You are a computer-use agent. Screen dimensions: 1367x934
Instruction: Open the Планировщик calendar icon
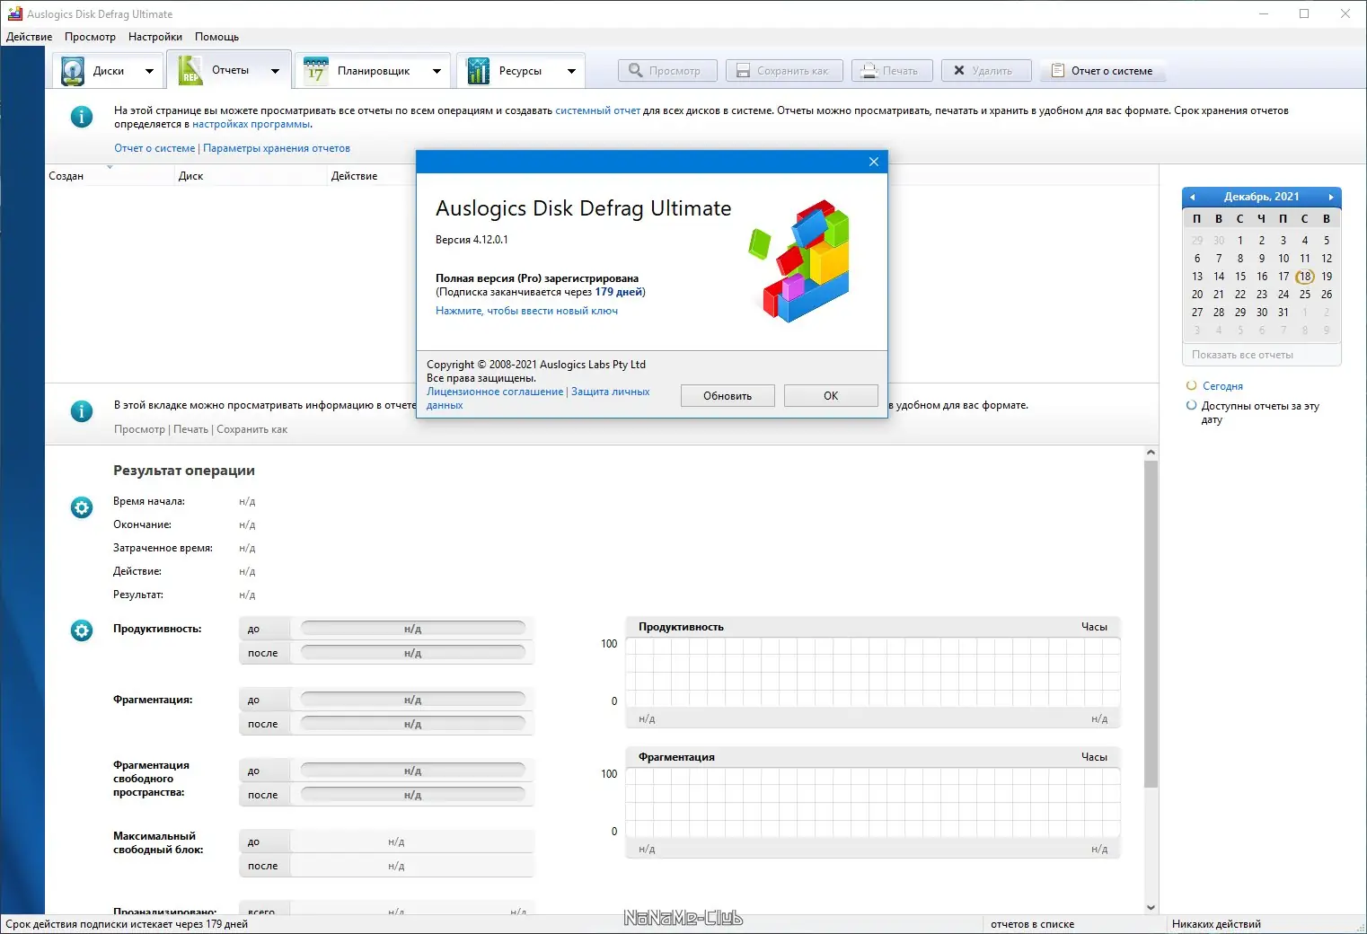(316, 71)
